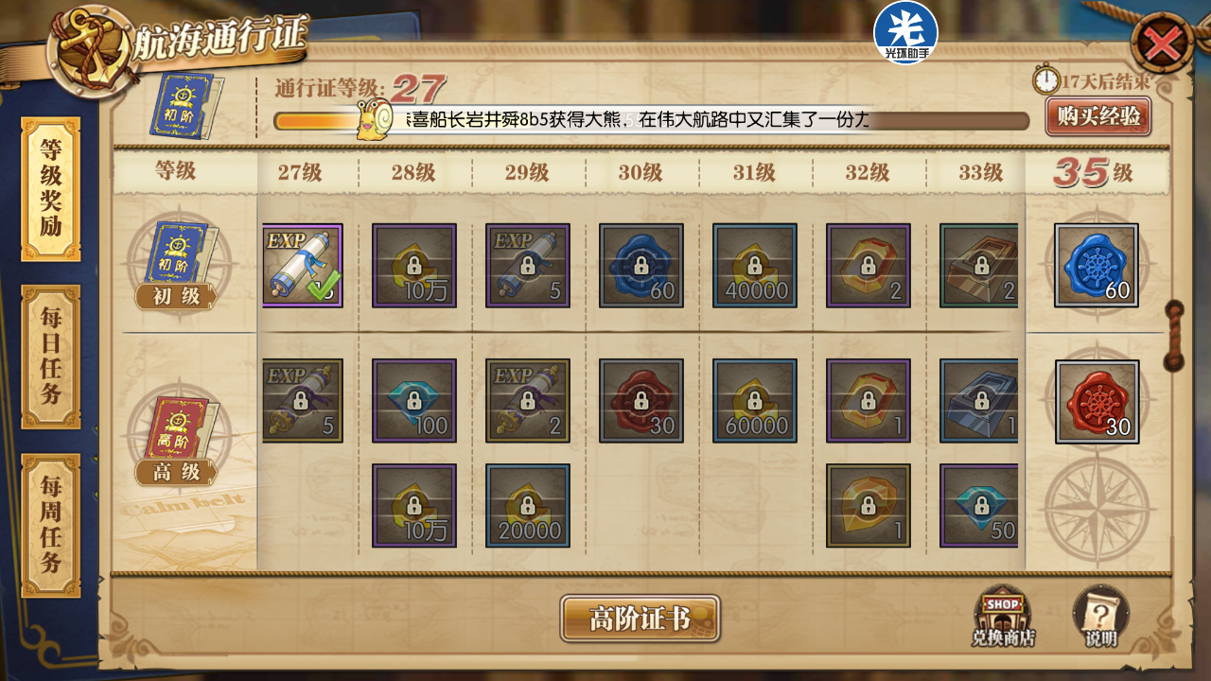The height and width of the screenshot is (681, 1211).
Task: Select the 60000 gold reward at level 31
Action: pos(755,401)
